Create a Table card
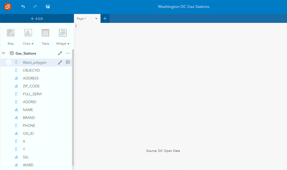Screen dimensions: 287x170 (x=45, y=37)
